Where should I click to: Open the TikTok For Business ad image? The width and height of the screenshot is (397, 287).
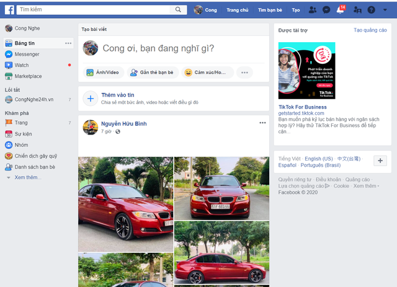(x=306, y=71)
